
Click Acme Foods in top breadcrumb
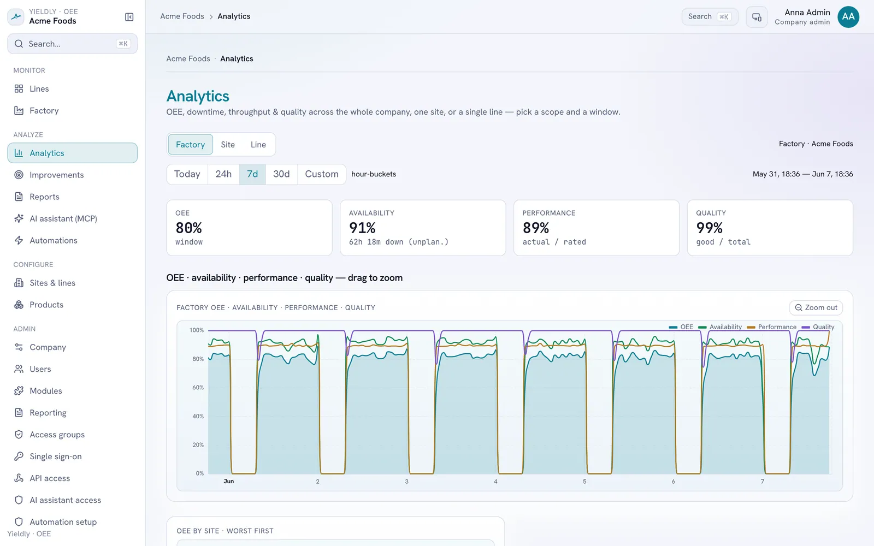click(x=182, y=16)
